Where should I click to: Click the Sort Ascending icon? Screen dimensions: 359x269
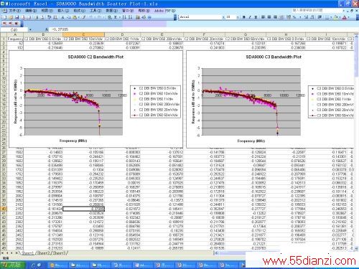pos(124,17)
